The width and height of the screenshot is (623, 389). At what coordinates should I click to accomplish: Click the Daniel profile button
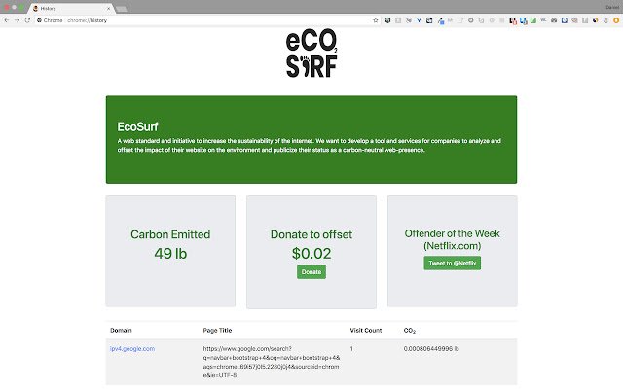(x=612, y=7)
